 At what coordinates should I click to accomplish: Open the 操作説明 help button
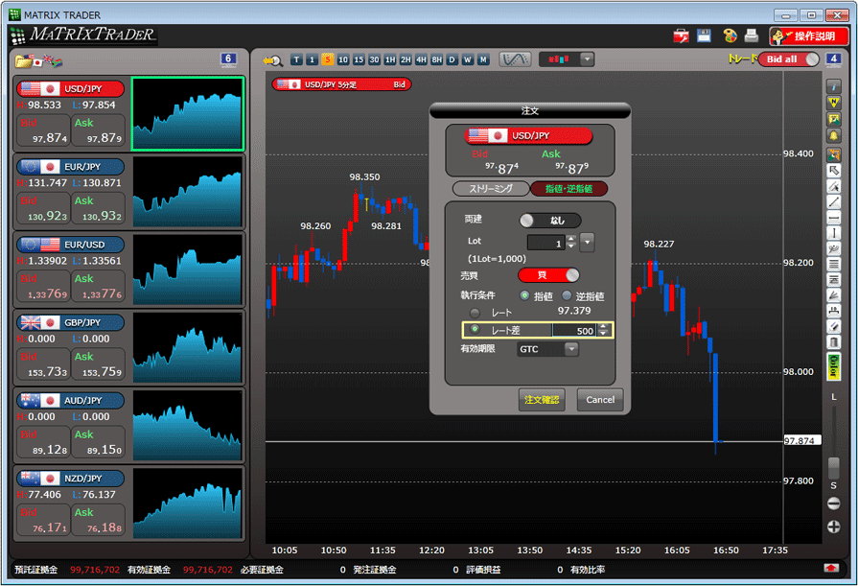(x=809, y=36)
